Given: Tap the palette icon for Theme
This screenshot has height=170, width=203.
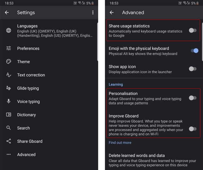Looking at the screenshot, I should (x=8, y=62).
